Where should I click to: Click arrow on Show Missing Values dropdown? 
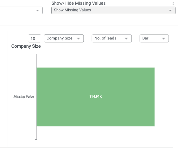click(170, 10)
